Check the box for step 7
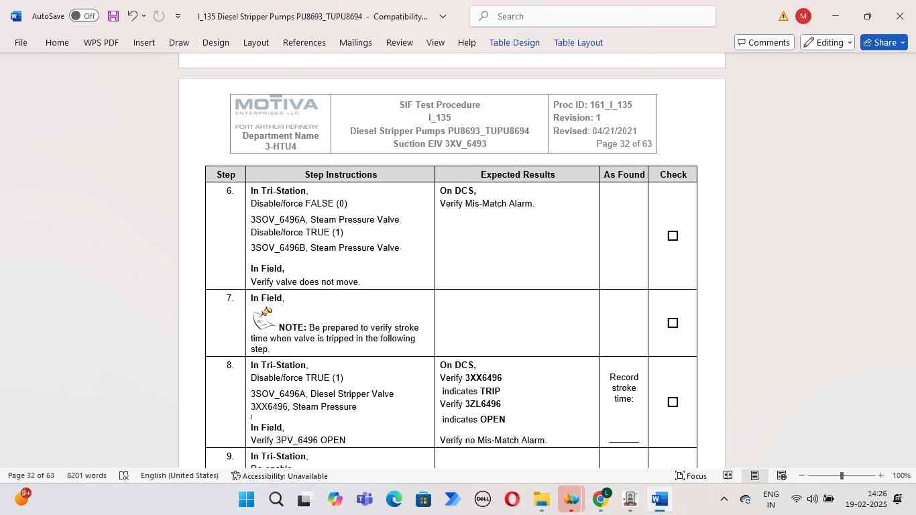 [x=673, y=323]
